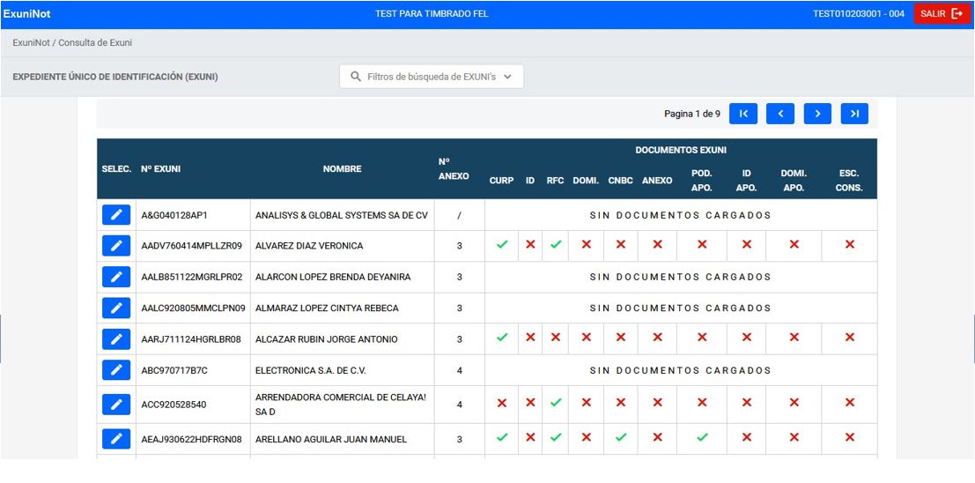Edit ARRENDADORA COMERCIAL DE CELAYA record

pos(116,405)
